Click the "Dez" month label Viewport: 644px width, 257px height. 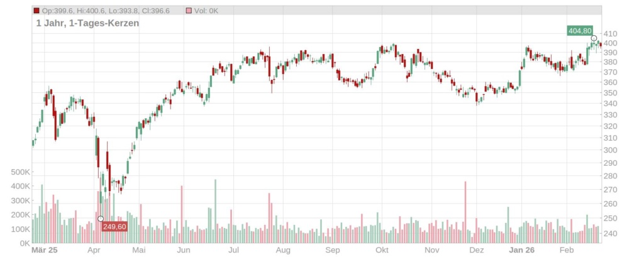tap(477, 250)
